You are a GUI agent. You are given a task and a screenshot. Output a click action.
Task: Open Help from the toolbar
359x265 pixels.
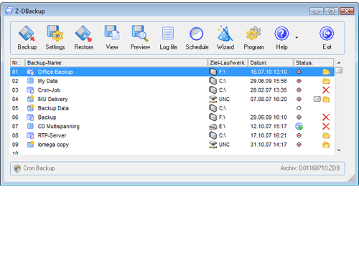[x=281, y=38]
